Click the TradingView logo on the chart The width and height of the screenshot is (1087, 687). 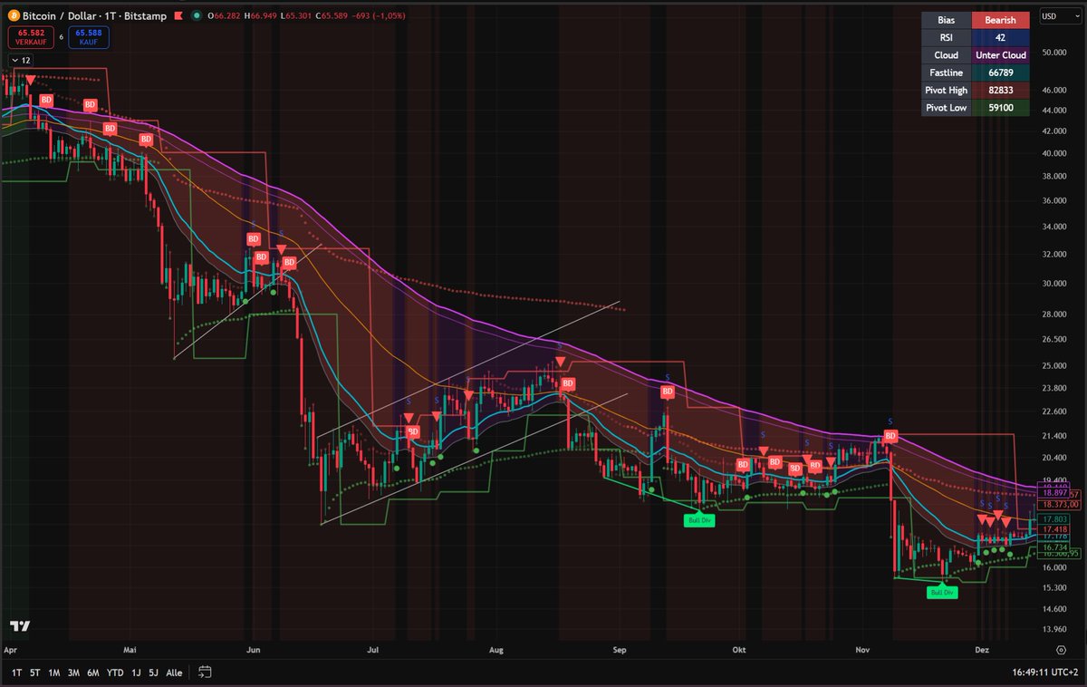(20, 626)
